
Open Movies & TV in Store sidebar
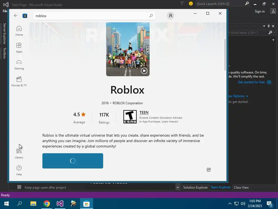pos(19,81)
